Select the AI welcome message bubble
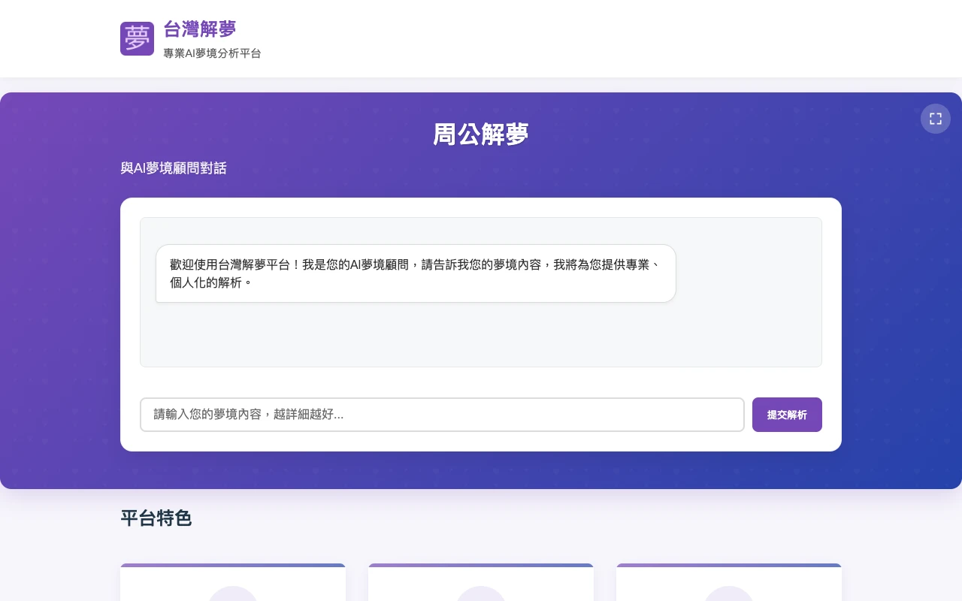The width and height of the screenshot is (962, 601). (x=416, y=273)
